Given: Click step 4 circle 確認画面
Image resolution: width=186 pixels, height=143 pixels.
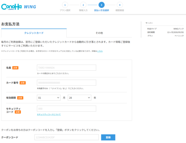Looking at the screenshot, I should tap(120, 5).
